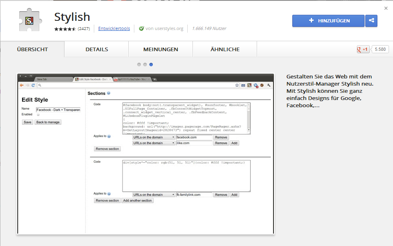This screenshot has height=246, width=393.
Task: Click the magnifier icon in the preview address bar
Action: (x=40, y=85)
